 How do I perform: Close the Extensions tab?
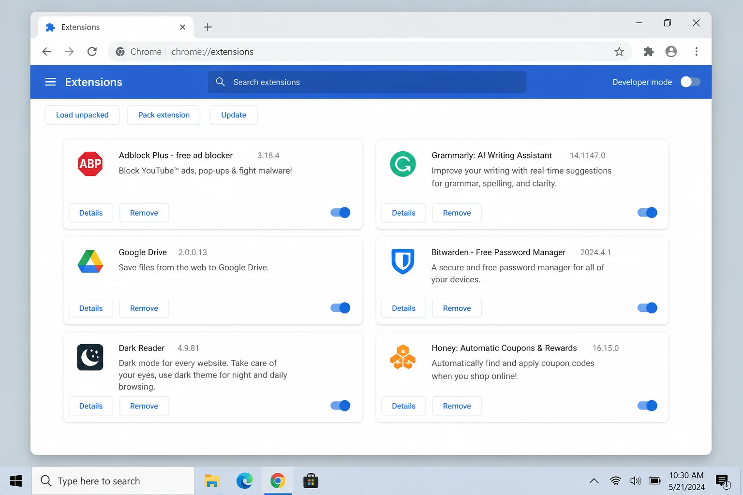(x=182, y=27)
